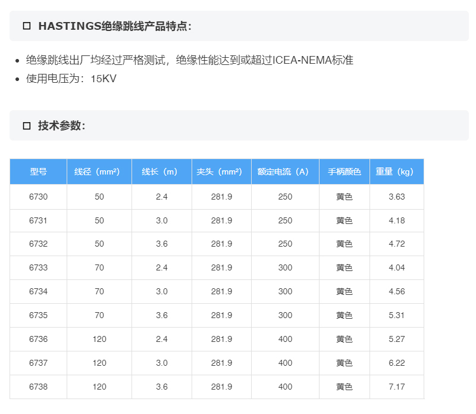This screenshot has height=414, width=476.
Task: Click rated current 400 in row 6738
Action: click(286, 387)
